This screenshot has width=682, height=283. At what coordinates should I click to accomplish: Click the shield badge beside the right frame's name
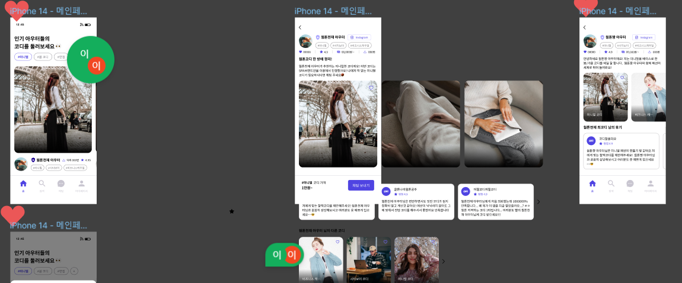(x=602, y=38)
